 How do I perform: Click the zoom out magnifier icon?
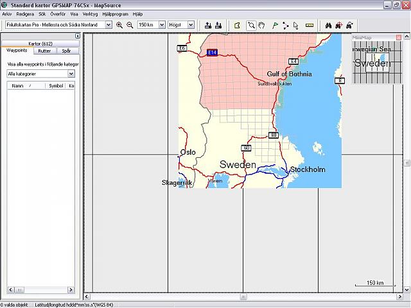click(x=130, y=25)
